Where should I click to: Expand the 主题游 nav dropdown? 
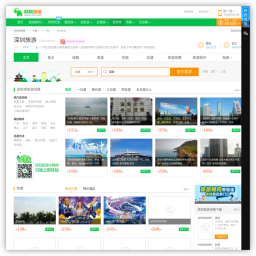tap(102, 22)
